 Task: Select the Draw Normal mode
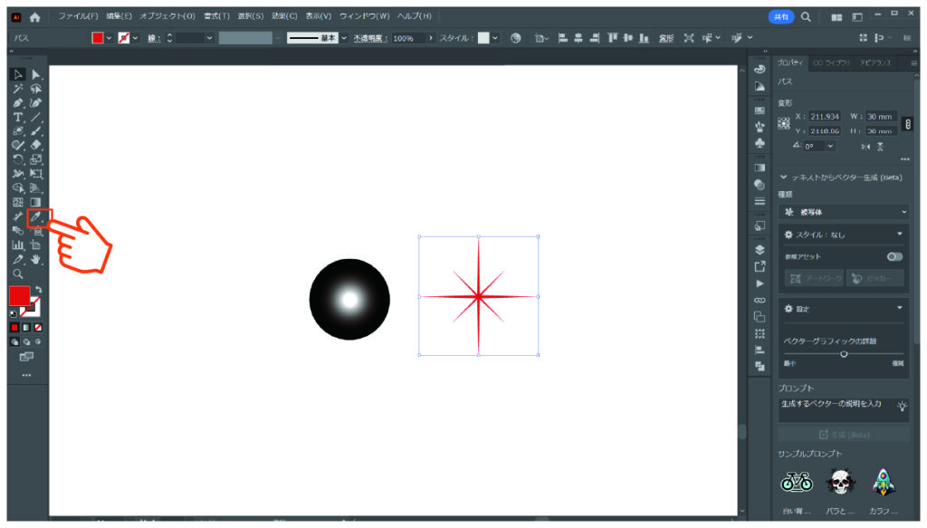14,341
